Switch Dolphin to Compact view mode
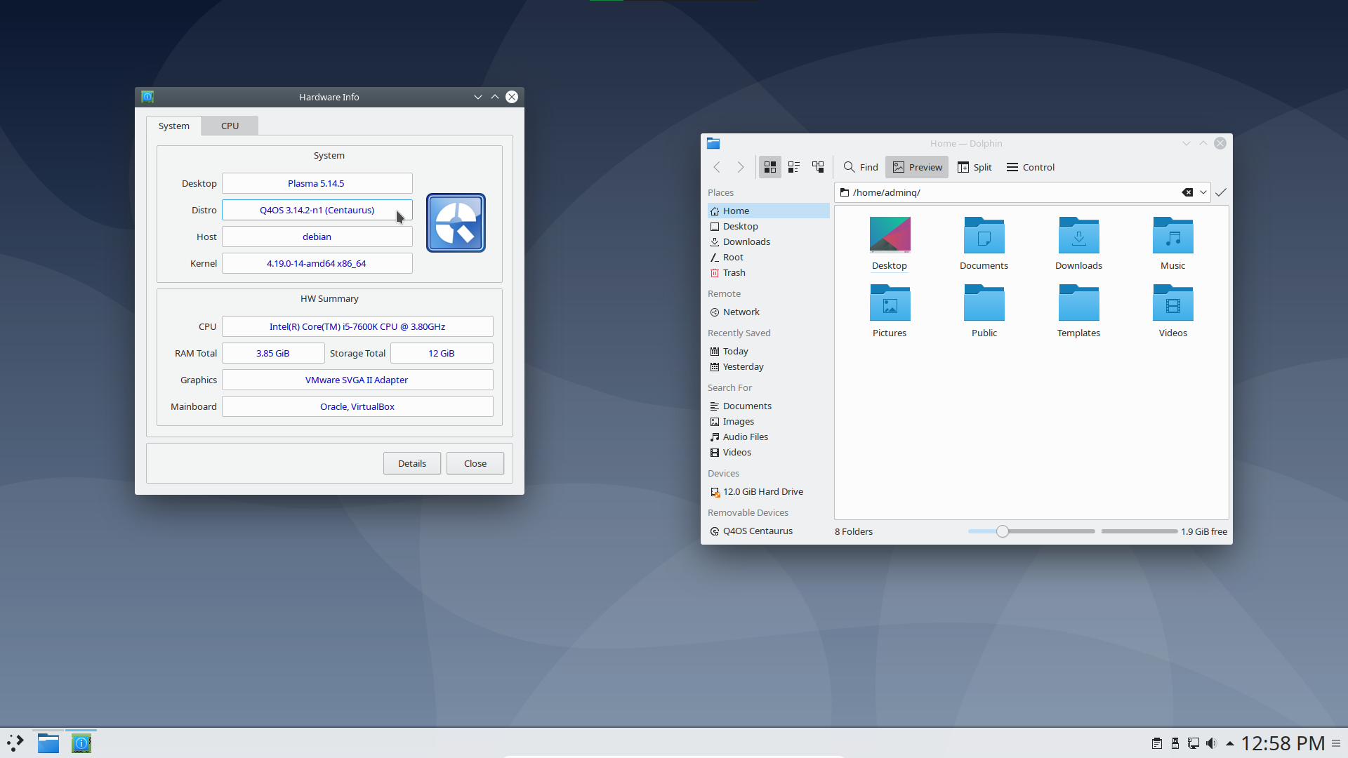 tap(794, 167)
